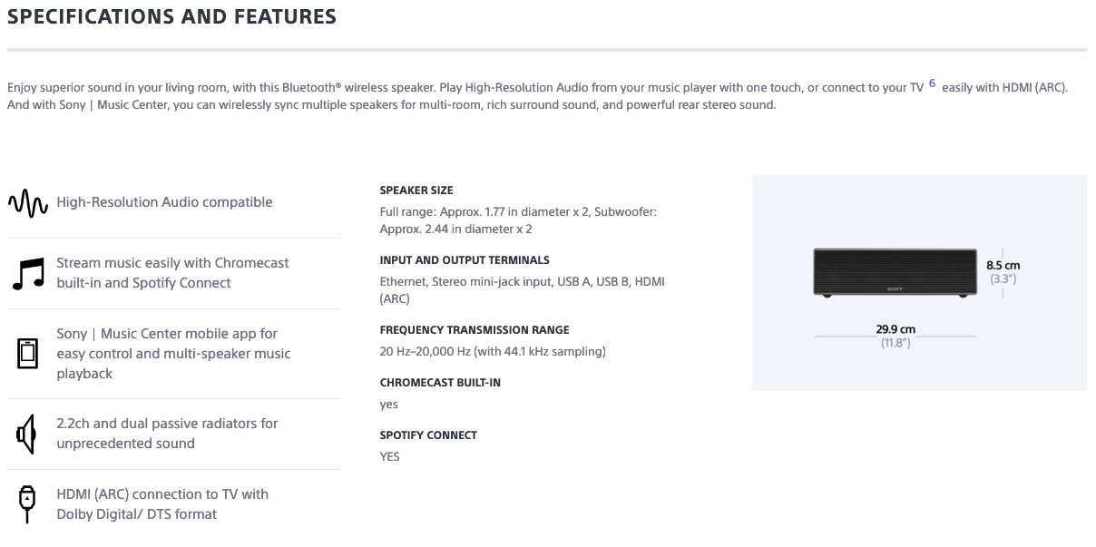The height and width of the screenshot is (547, 1096).
Task: Click the Spotify Connect spec heading
Action: (428, 435)
